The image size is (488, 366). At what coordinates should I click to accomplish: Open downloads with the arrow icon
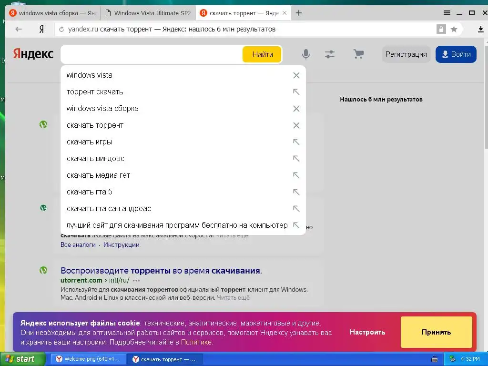click(480, 29)
